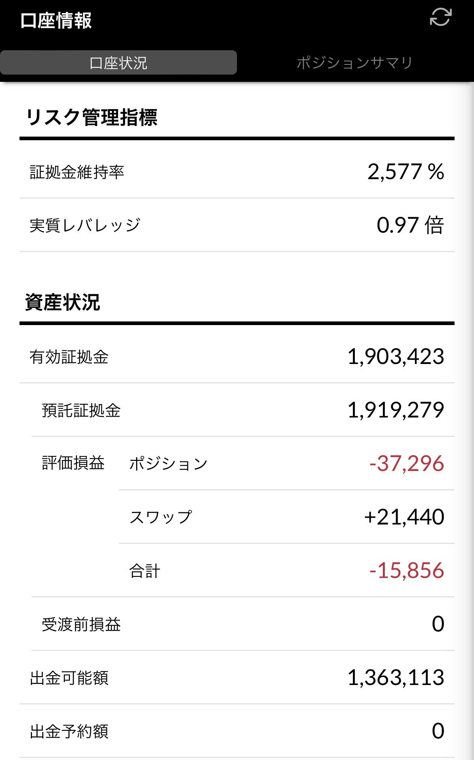Click the リスク管理指標 section heading

pos(92,118)
